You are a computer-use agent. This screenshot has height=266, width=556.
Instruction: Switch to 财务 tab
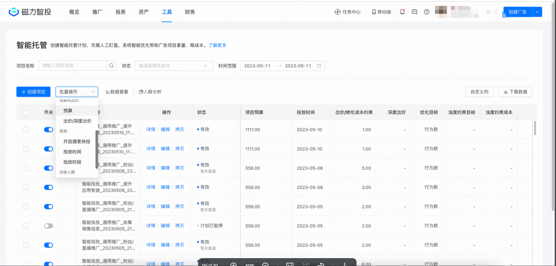click(190, 12)
